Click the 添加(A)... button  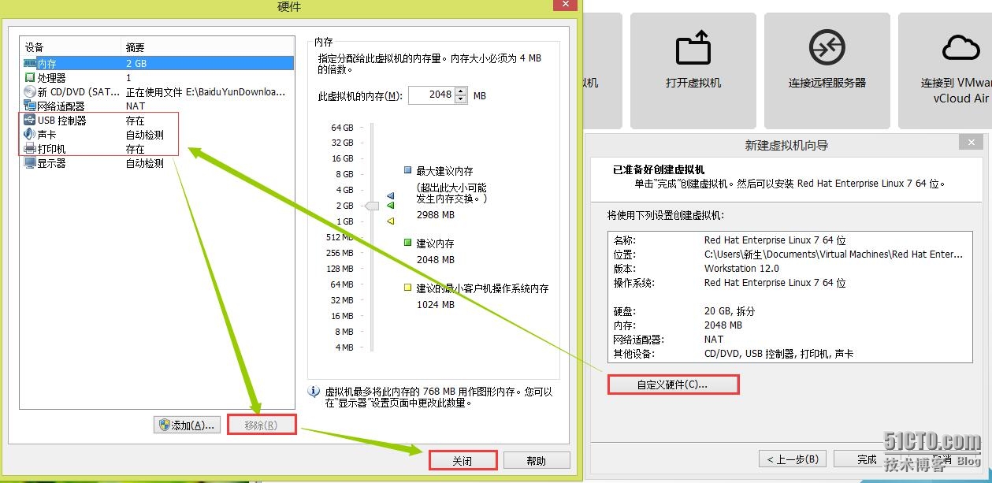tap(187, 425)
